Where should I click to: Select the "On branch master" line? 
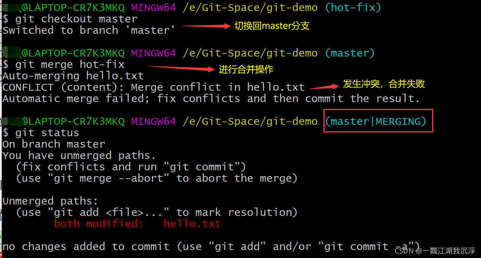54,144
